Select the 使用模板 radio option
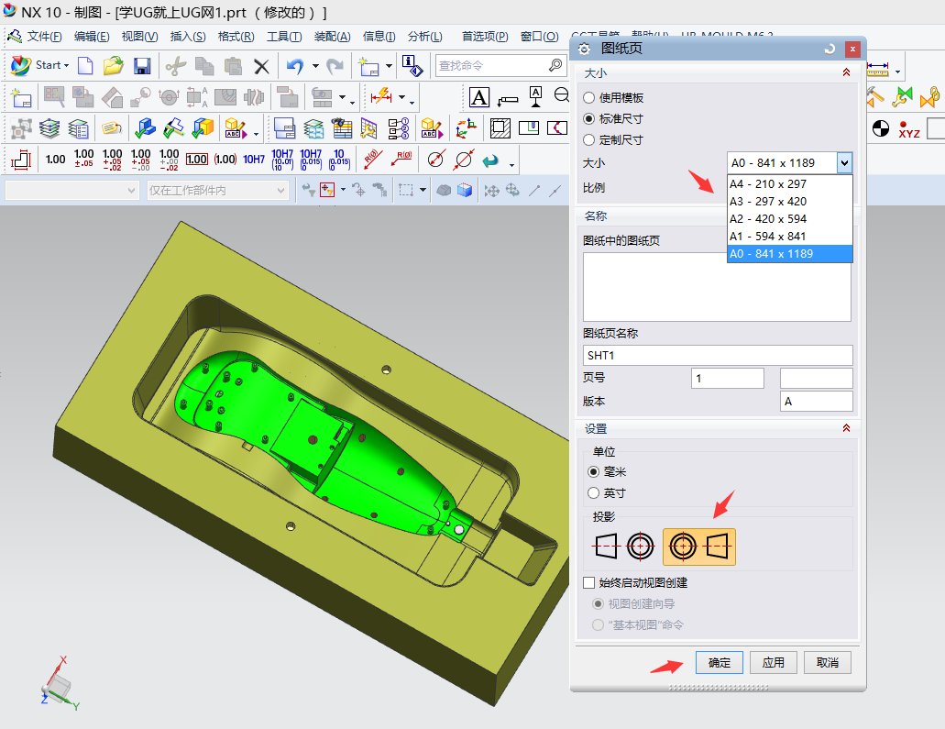 pos(589,97)
